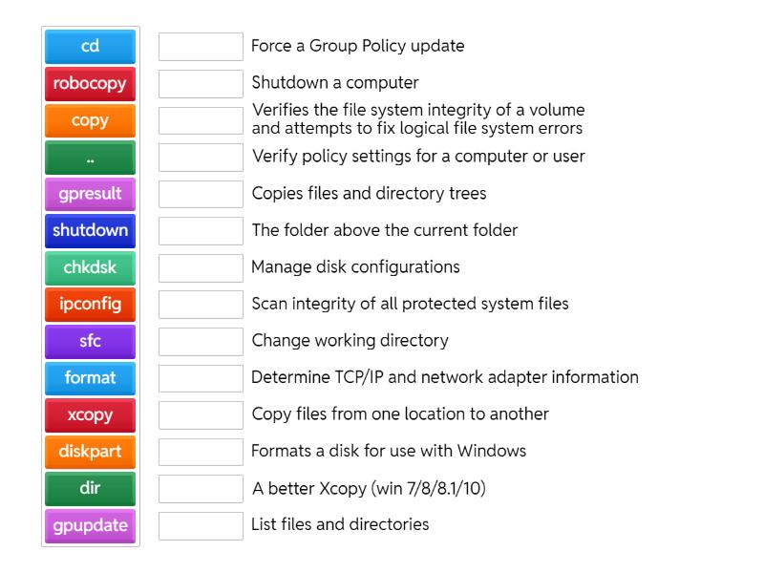This screenshot has height=573, width=764.
Task: Select the red 'robocopy' tile
Action: 90,83
